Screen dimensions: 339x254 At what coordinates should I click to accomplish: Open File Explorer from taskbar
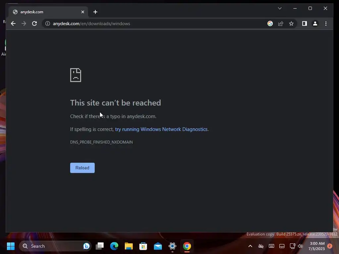tap(129, 246)
